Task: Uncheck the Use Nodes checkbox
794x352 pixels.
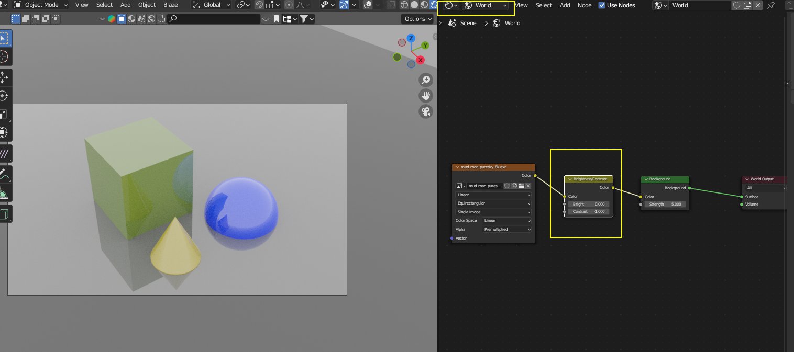Action: (x=601, y=5)
